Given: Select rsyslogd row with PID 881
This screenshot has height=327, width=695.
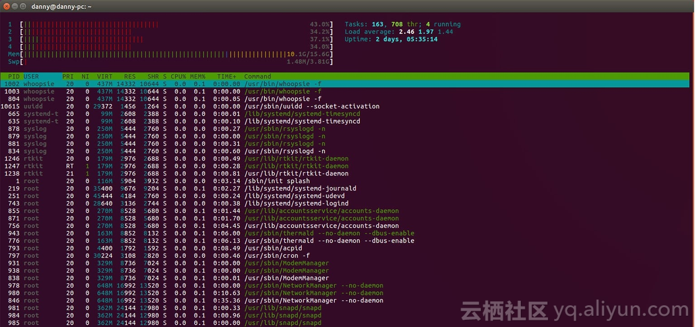Looking at the screenshot, I should coord(345,144).
